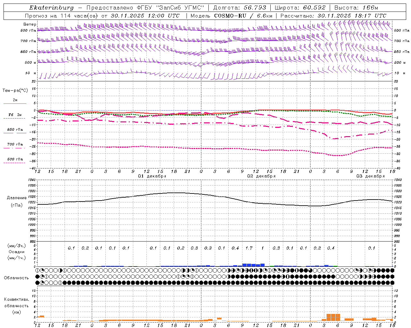Click the (мм/3ч.) unit label
The image size is (411, 328).
point(17,246)
